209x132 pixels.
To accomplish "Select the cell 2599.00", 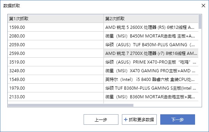I will tap(56, 53).
